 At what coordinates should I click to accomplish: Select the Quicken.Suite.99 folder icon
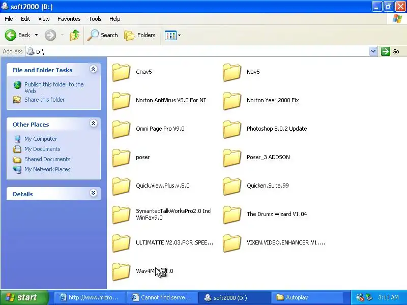(232, 187)
